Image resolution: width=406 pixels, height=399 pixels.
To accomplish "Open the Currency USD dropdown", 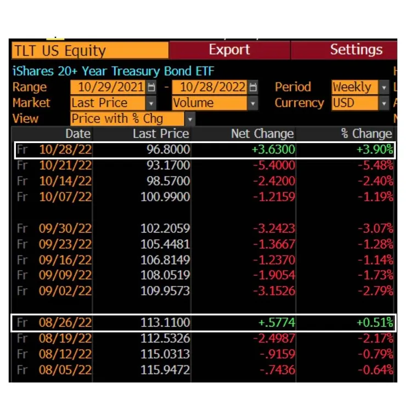I will click(x=384, y=103).
